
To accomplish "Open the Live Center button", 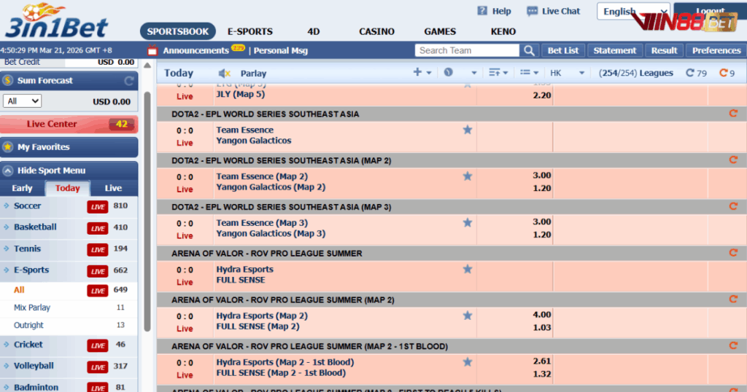I will click(x=69, y=124).
